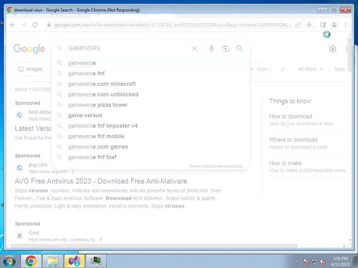Show hidden tray icons arrow
Screen dimensions: 358x268
point(297,262)
